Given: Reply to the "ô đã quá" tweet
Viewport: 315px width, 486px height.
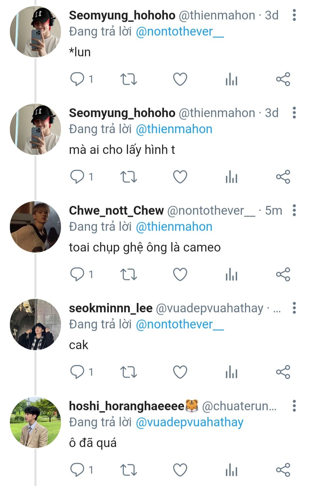Looking at the screenshot, I should (77, 470).
